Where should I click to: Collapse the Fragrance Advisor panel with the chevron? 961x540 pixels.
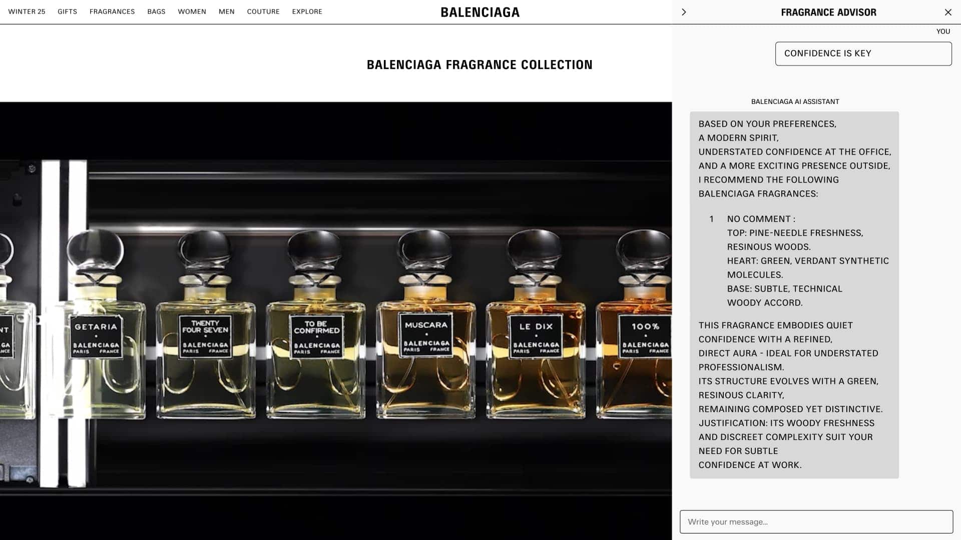pos(684,12)
